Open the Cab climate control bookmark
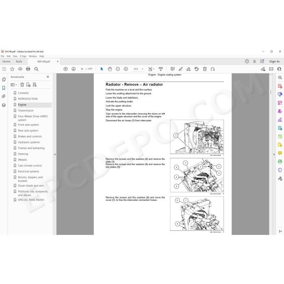 [x=30, y=166]
